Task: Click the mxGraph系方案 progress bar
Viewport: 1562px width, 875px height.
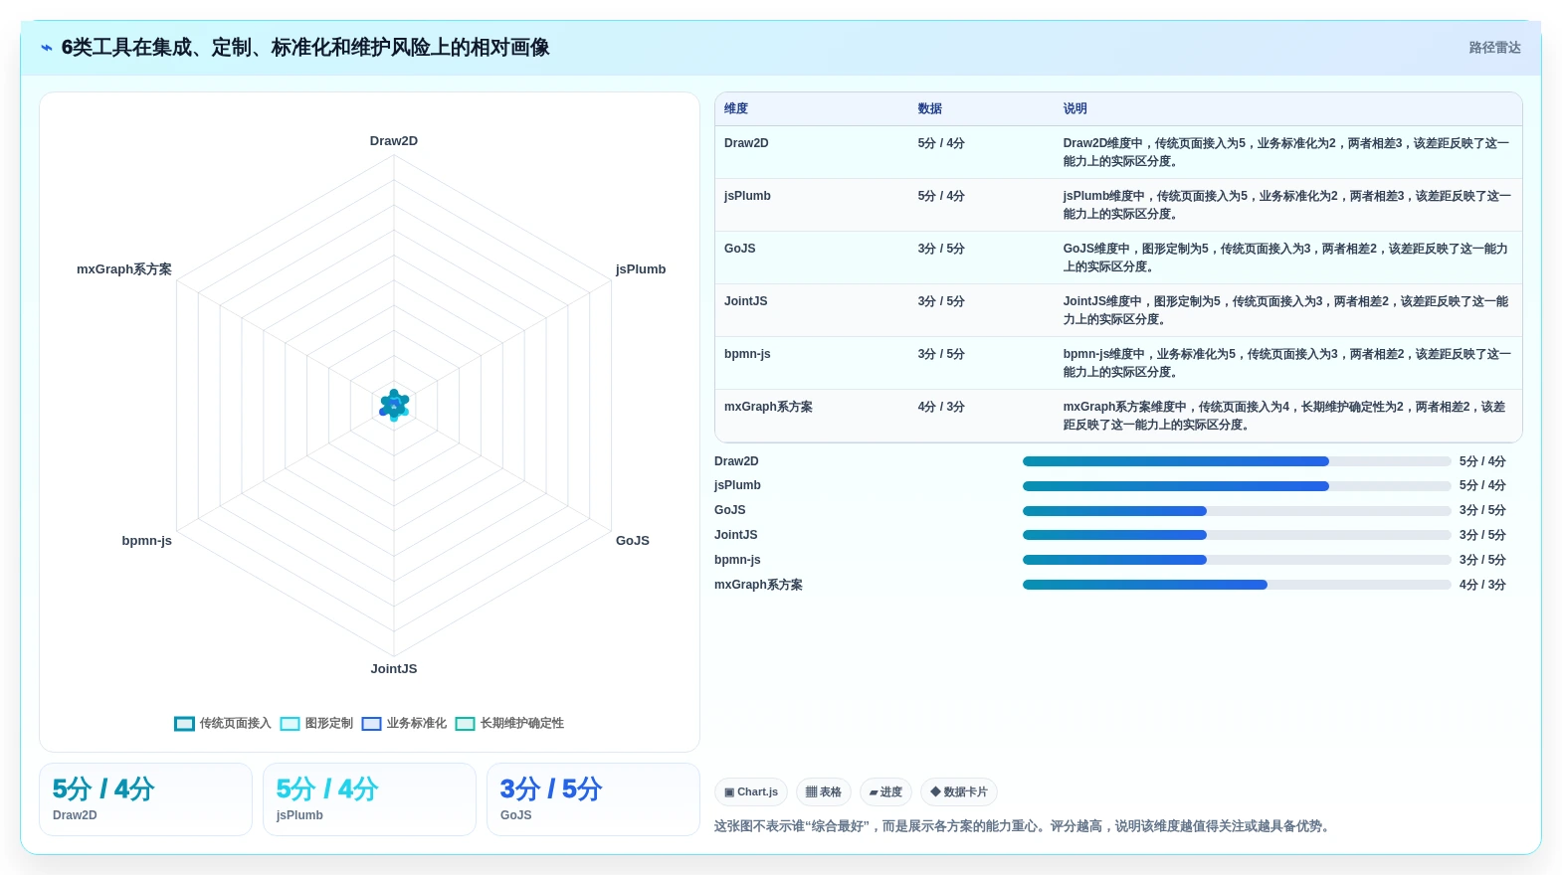Action: [1237, 585]
